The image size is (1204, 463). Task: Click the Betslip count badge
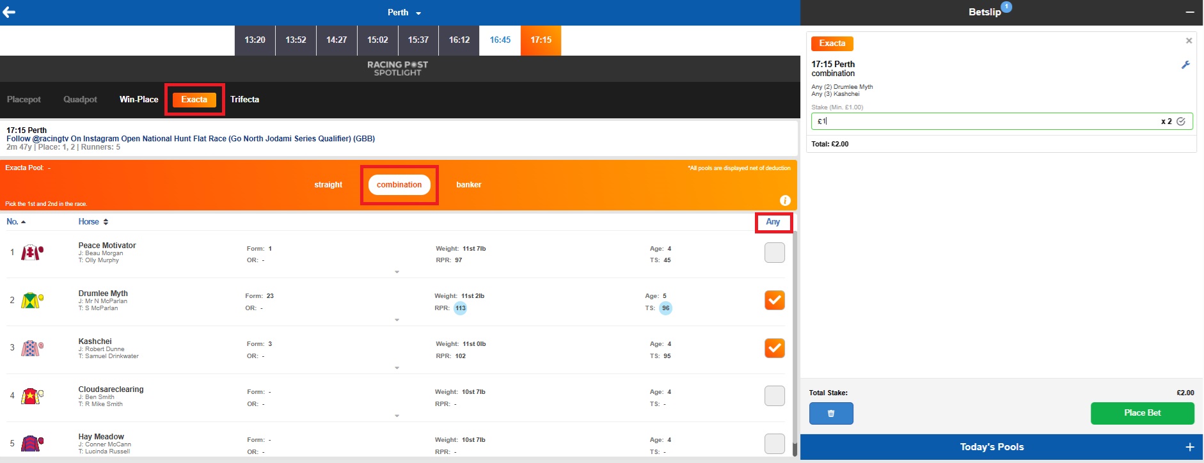point(1006,7)
